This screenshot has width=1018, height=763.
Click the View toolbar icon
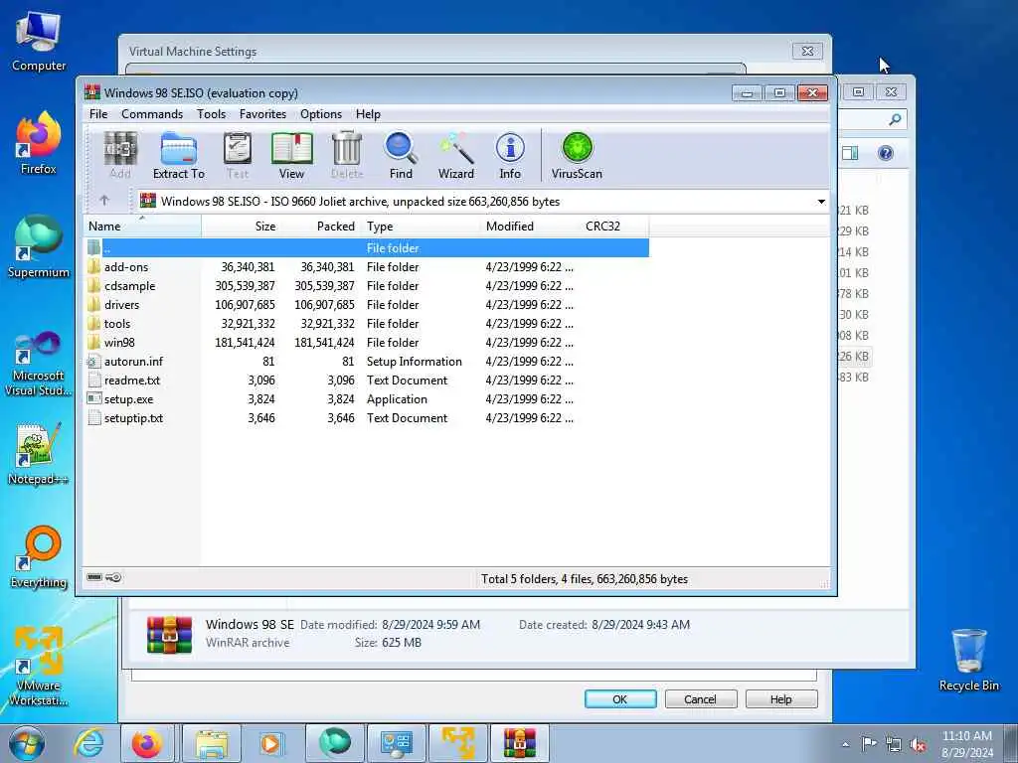pos(291,156)
